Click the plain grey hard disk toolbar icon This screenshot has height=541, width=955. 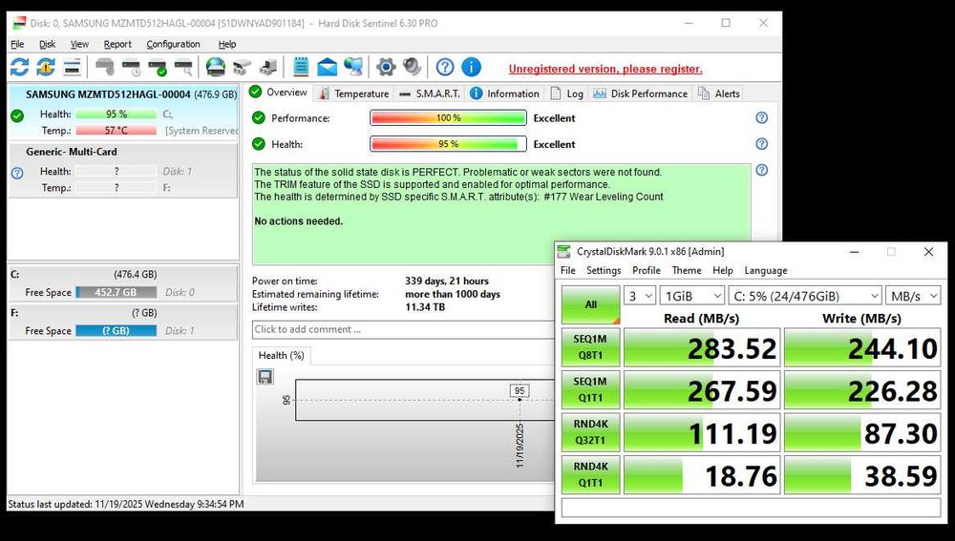(x=105, y=67)
